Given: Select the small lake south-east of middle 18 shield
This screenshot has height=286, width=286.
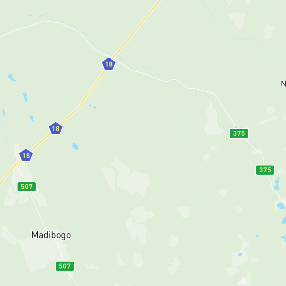Looking at the screenshot, I should point(75,146).
